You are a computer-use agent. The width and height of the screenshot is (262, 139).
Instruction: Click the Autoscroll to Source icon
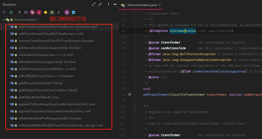[67, 12]
